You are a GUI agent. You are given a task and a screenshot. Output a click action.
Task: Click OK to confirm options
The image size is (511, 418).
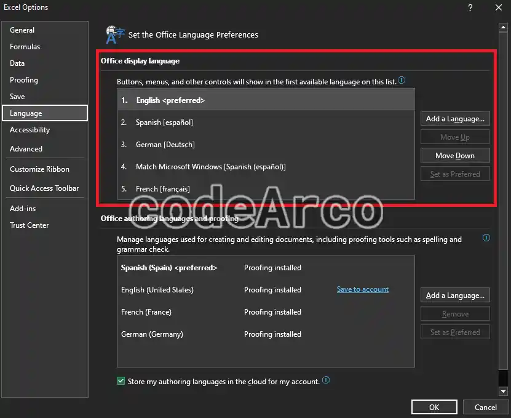[434, 408]
